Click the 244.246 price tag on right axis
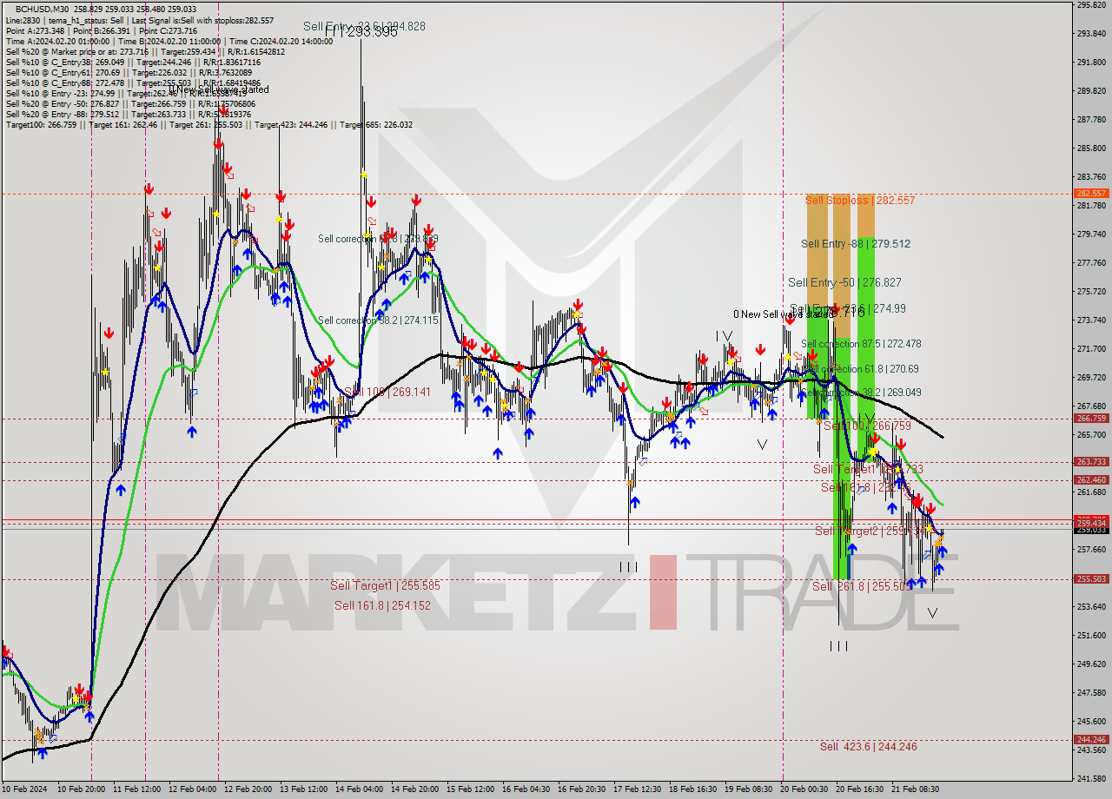Image resolution: width=1112 pixels, height=799 pixels. point(1093,739)
